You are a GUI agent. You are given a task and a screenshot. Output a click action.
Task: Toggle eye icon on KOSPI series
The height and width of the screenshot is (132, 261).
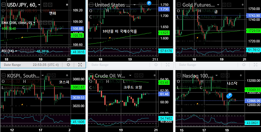[49, 76]
